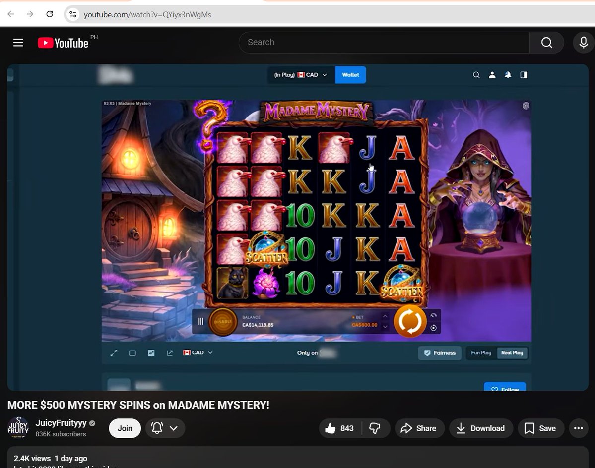Enter fullscreen for the game frame

114,353
